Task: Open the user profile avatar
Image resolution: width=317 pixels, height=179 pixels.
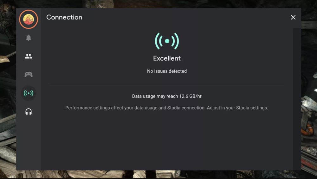Action: click(x=29, y=20)
